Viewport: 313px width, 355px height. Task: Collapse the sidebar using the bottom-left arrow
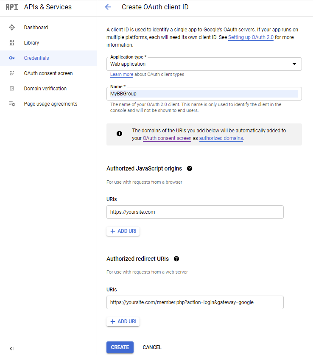tap(11, 349)
